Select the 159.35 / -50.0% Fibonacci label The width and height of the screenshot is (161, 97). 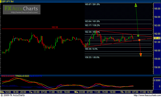point(92,57)
